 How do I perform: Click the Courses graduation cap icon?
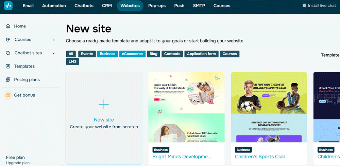click(8, 40)
